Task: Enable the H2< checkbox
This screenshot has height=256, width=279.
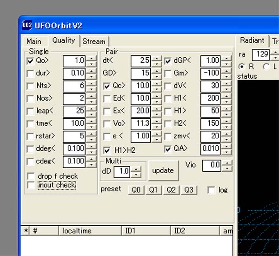Action: point(168,124)
